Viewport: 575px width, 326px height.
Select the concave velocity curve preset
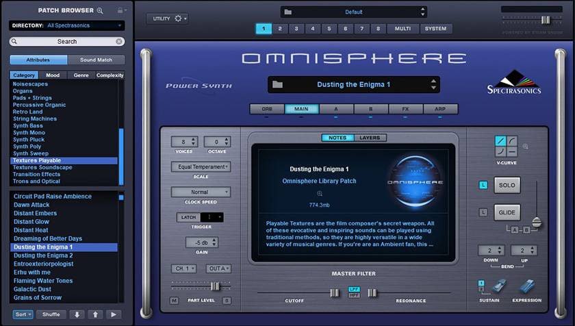[x=500, y=151]
